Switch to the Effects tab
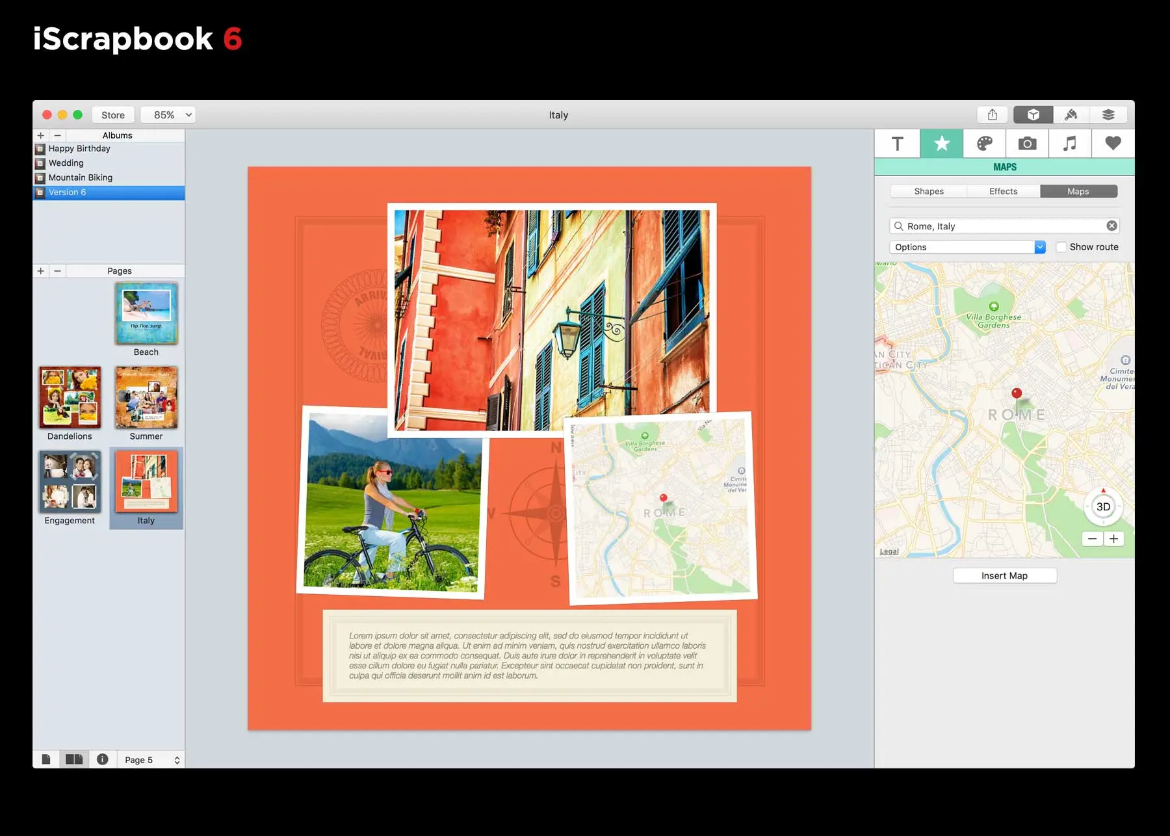Viewport: 1170px width, 836px height. click(1004, 191)
